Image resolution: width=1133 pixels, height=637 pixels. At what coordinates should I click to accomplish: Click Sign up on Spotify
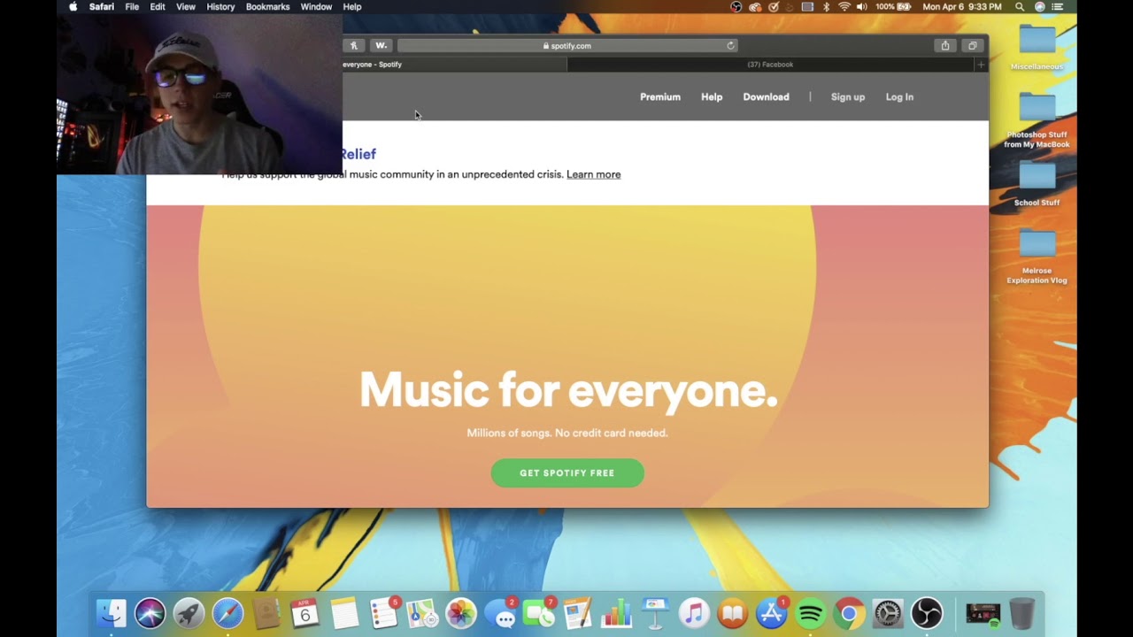click(848, 96)
